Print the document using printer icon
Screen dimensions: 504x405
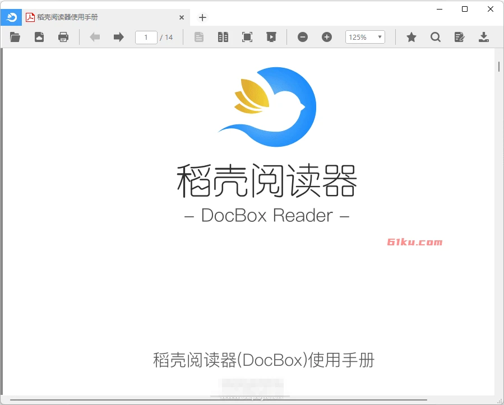click(x=63, y=37)
